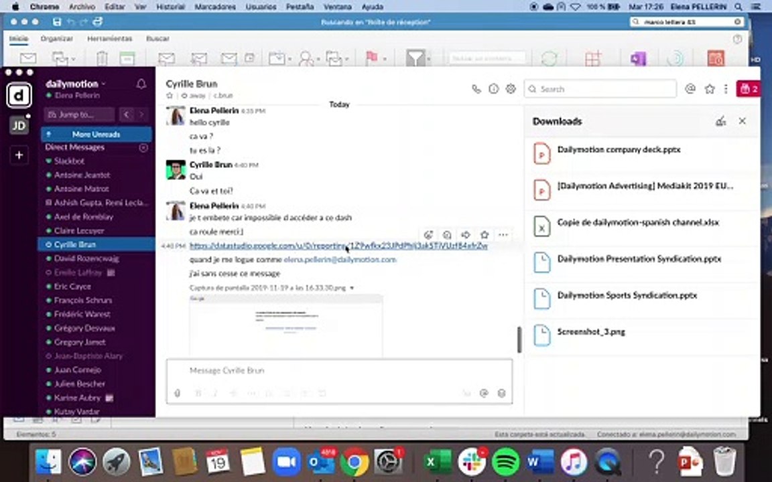Clear the Downloads list
This screenshot has height=482, width=772.
click(x=721, y=121)
